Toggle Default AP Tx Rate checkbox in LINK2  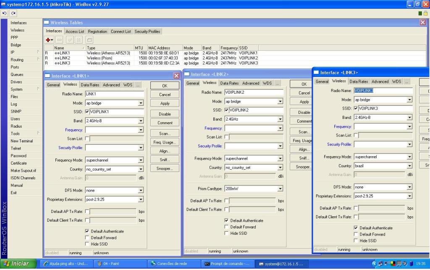[x=226, y=201]
